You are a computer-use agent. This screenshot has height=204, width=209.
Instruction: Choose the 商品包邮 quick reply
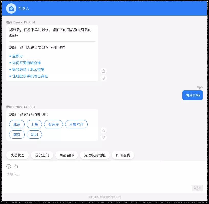coord(67,155)
